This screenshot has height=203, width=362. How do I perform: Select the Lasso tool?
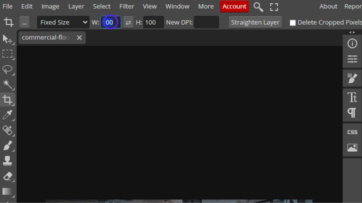pos(7,69)
